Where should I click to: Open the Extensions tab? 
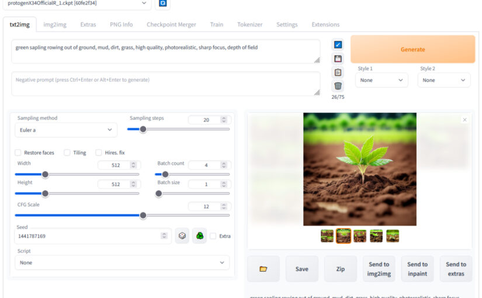(325, 25)
